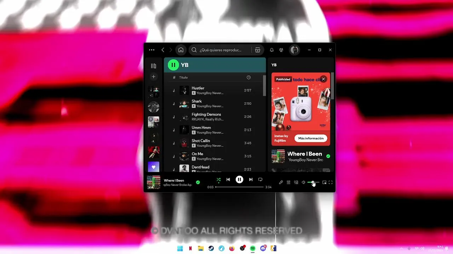Toggle saved checkmark in the player bar
The height and width of the screenshot is (254, 453).
pyautogui.click(x=198, y=182)
